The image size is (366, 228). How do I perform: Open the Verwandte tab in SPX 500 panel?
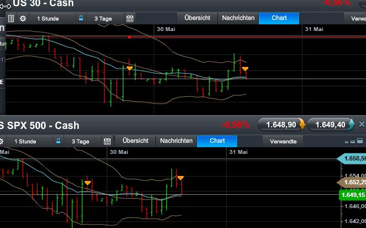(283, 141)
